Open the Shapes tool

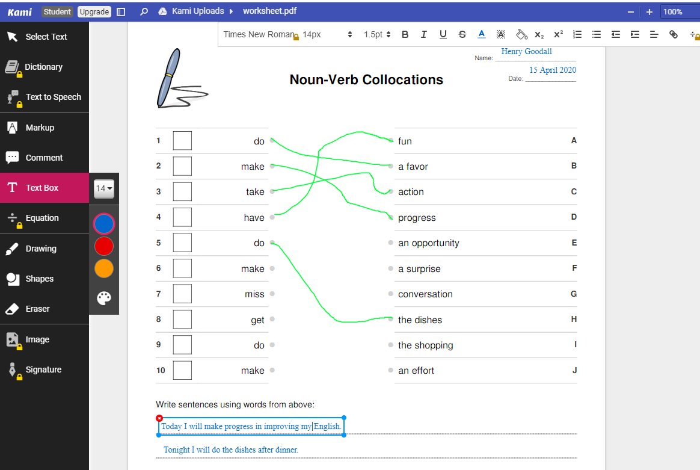pos(44,279)
